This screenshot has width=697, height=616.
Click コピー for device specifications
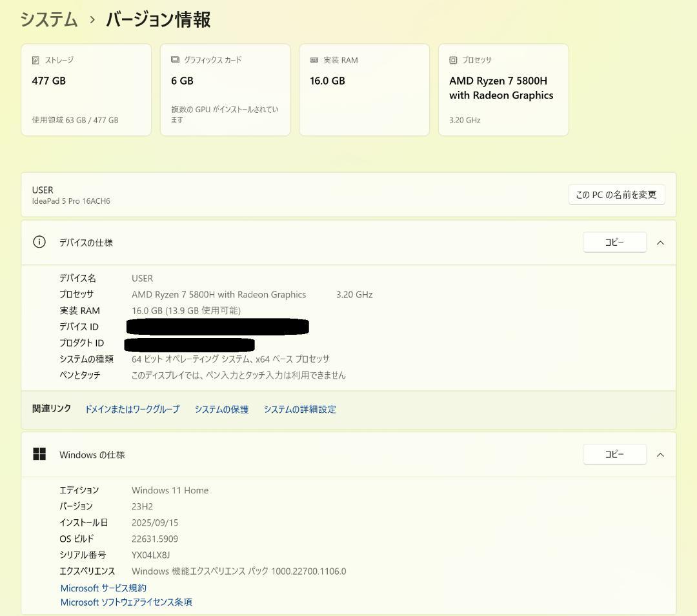[x=614, y=242]
